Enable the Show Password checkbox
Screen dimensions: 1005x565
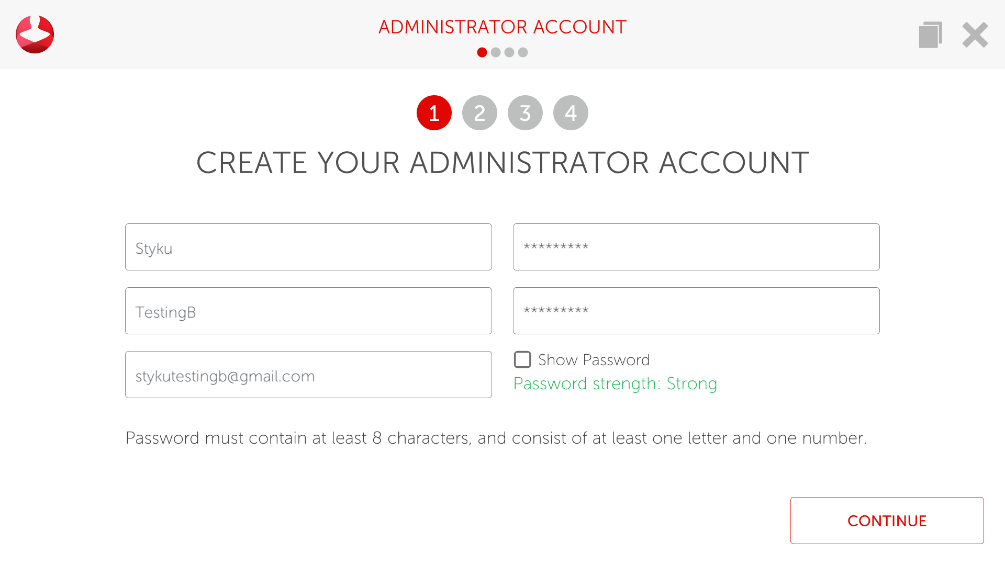(522, 360)
